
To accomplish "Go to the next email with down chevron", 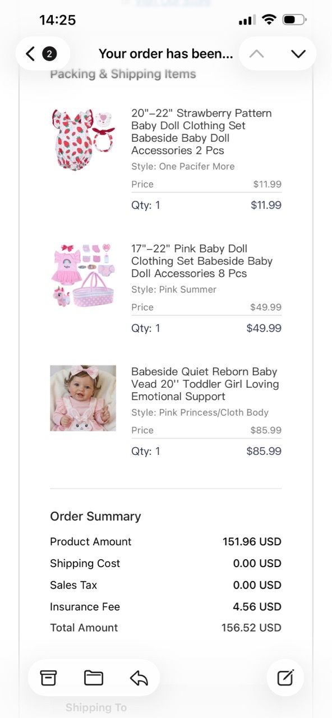I will point(298,54).
